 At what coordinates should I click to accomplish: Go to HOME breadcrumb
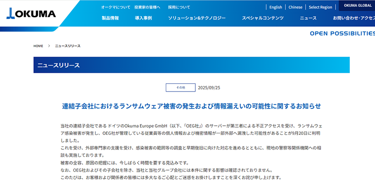coord(38,46)
